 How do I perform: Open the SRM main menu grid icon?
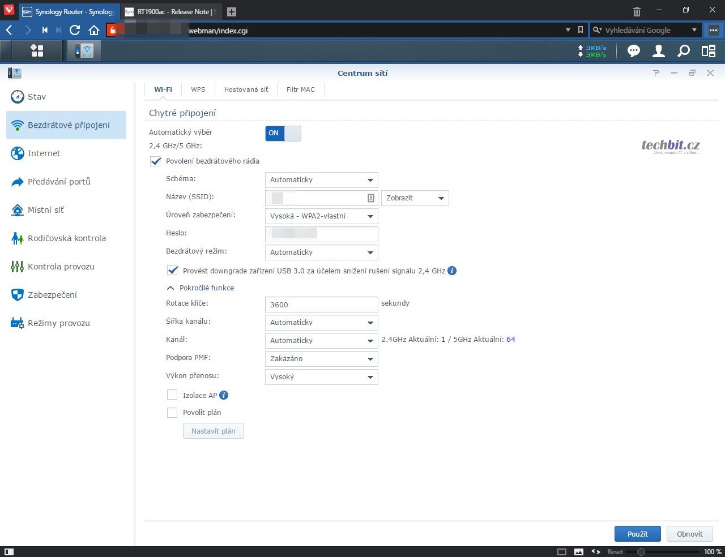tap(37, 51)
